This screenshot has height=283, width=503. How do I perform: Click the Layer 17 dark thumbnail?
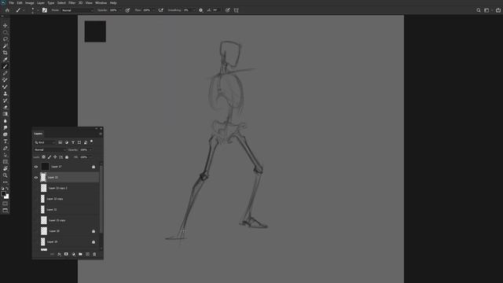tap(45, 167)
